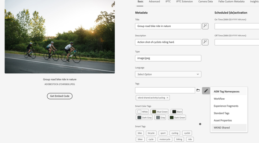Image resolution: width=259 pixels, height=143 pixels.
Task: Focus the On Time date field
Action: (x=237, y=26)
